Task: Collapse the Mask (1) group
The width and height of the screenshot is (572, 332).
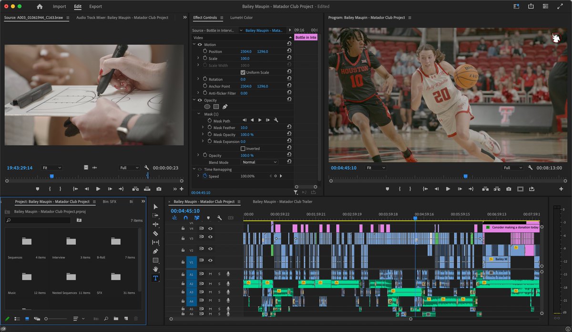Action: tap(199, 114)
